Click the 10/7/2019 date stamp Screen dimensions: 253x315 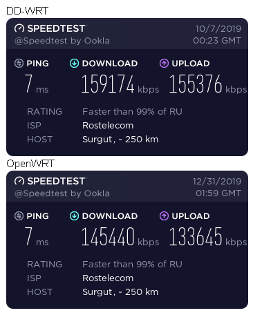coord(218,29)
